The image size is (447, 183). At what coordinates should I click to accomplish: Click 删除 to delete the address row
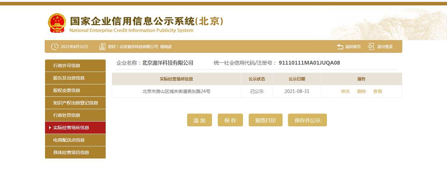coord(361,91)
